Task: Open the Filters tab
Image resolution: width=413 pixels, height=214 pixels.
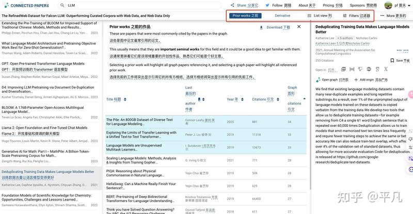Action: (359, 16)
